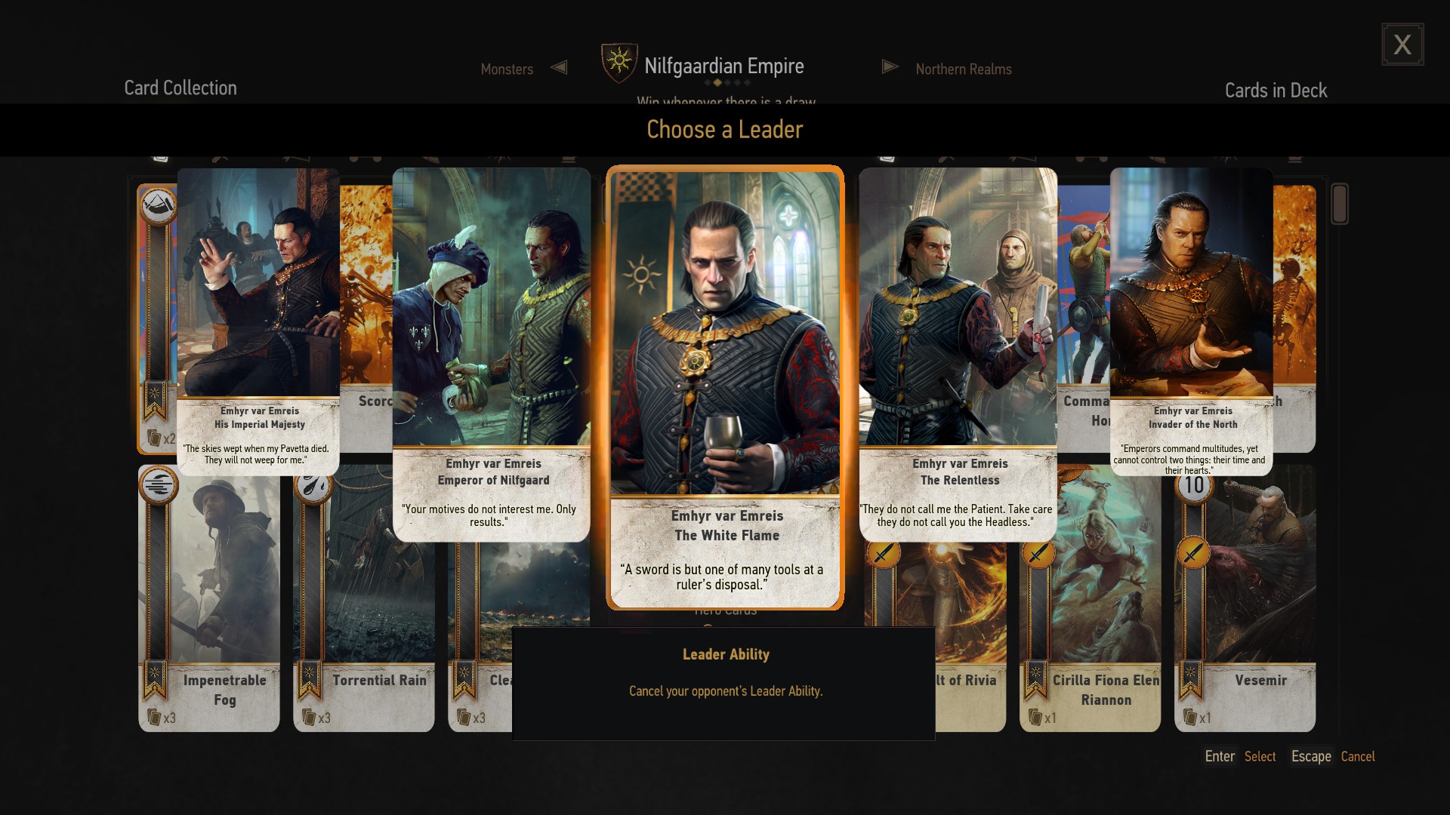
Task: Click the highlighted White Flame leader card
Action: coord(725,388)
